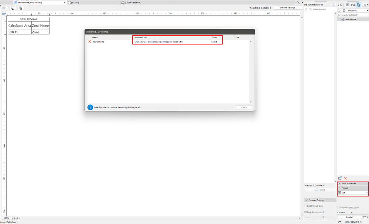Click the house icon next to Main Model
The width and height of the screenshot is (369, 224).
(x=310, y=9)
